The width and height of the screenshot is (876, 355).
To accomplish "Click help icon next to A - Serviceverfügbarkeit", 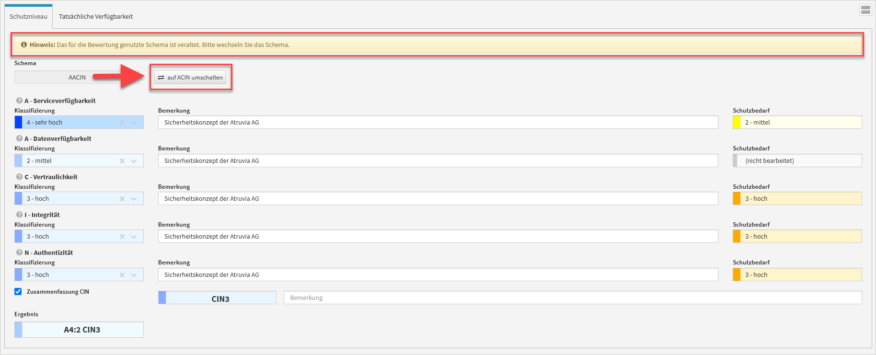I will pos(19,101).
